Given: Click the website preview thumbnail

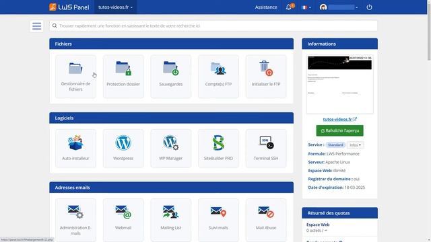Looking at the screenshot, I should (x=339, y=84).
